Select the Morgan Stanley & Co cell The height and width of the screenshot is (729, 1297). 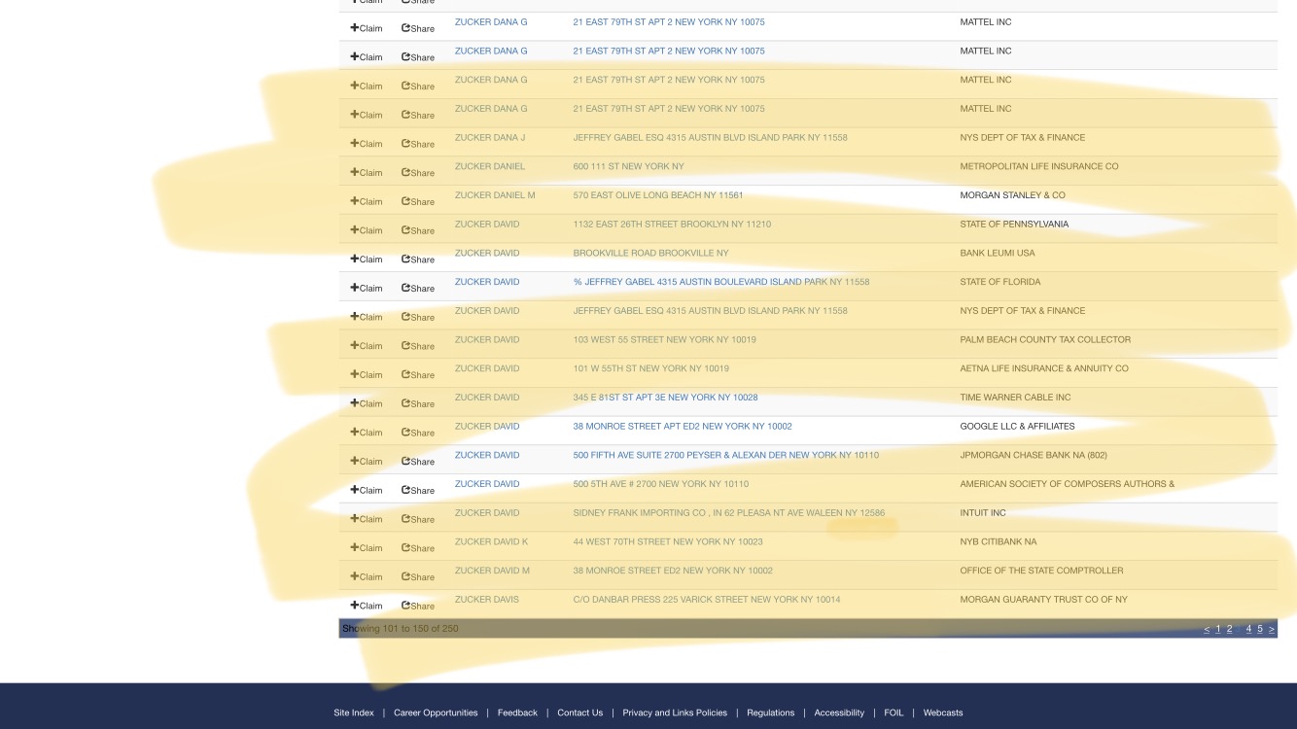tap(1012, 195)
